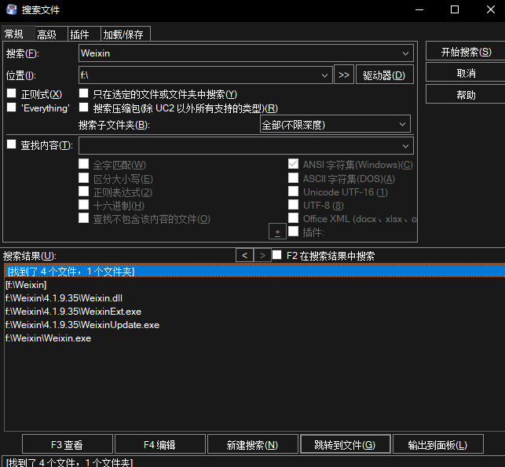This screenshot has height=467, width=505.
Task: Click the Total Commander app icon in title bar
Action: 11,9
